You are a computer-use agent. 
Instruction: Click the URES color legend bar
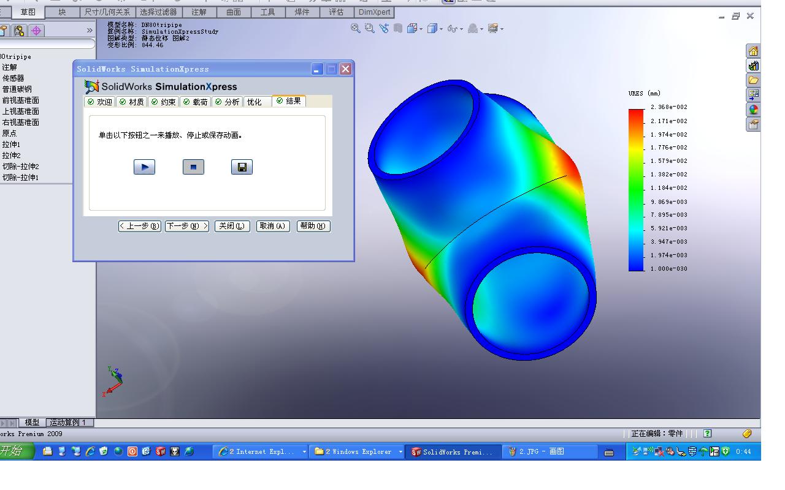point(636,190)
